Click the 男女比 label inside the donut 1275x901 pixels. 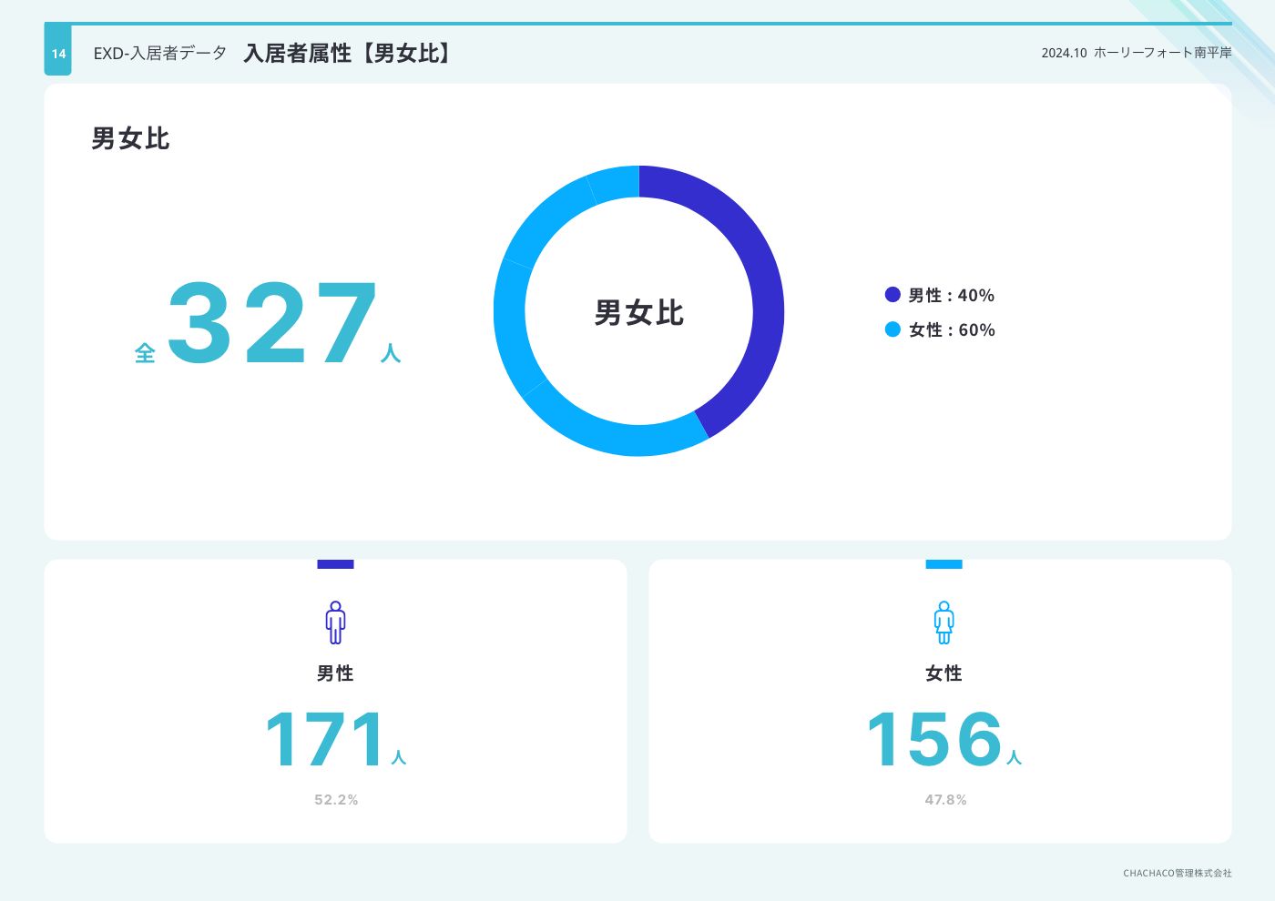pyautogui.click(x=638, y=312)
